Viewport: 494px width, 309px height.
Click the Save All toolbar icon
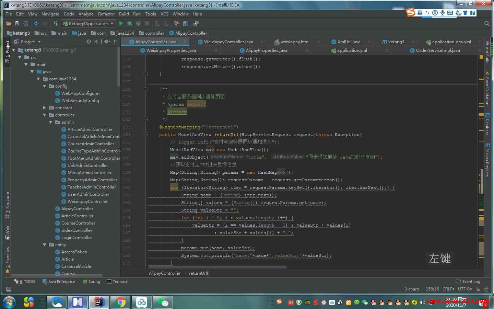click(x=17, y=23)
